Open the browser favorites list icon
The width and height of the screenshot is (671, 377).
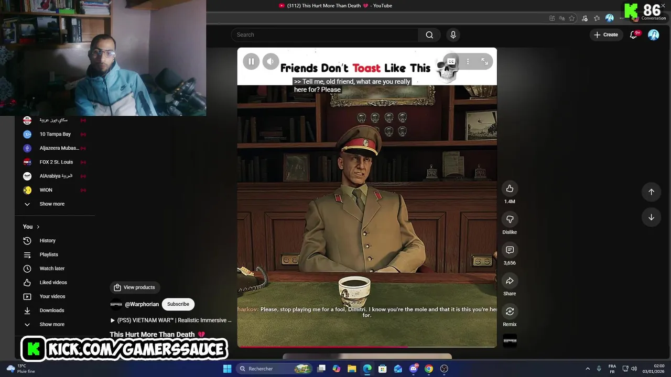pyautogui.click(x=597, y=18)
